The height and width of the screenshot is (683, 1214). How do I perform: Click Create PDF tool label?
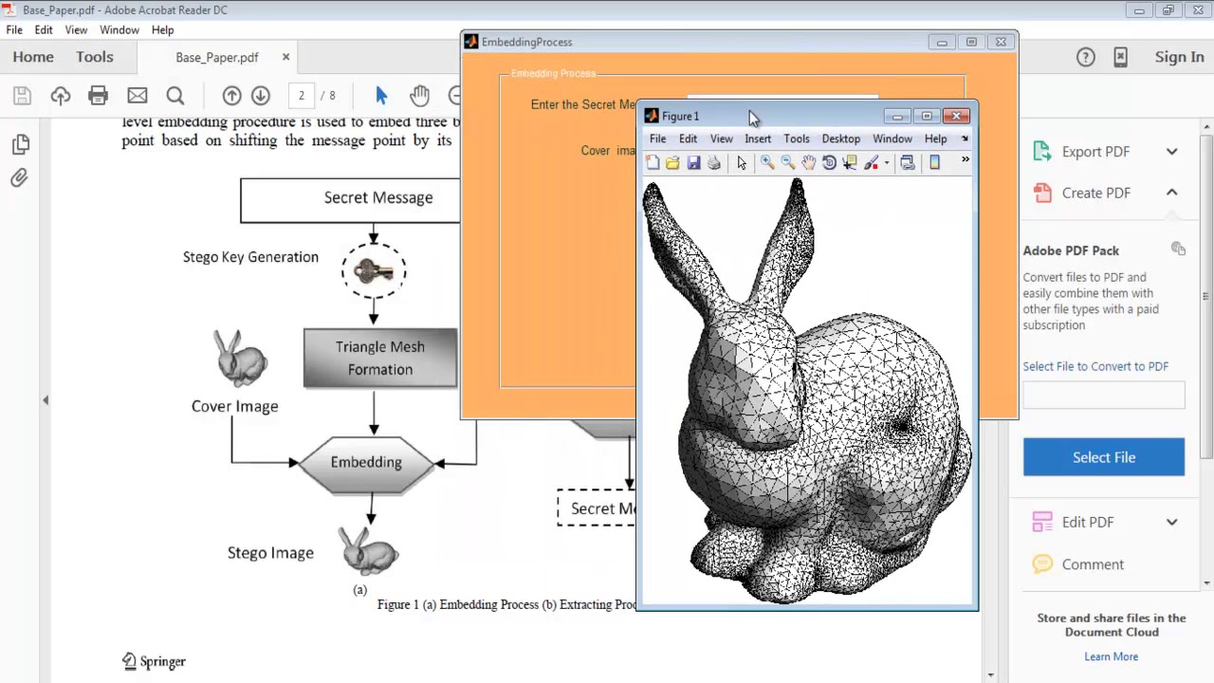click(x=1096, y=193)
